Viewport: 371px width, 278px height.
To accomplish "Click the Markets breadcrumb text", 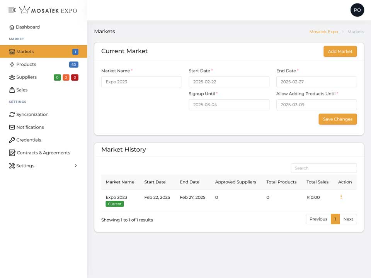I will tap(356, 32).
